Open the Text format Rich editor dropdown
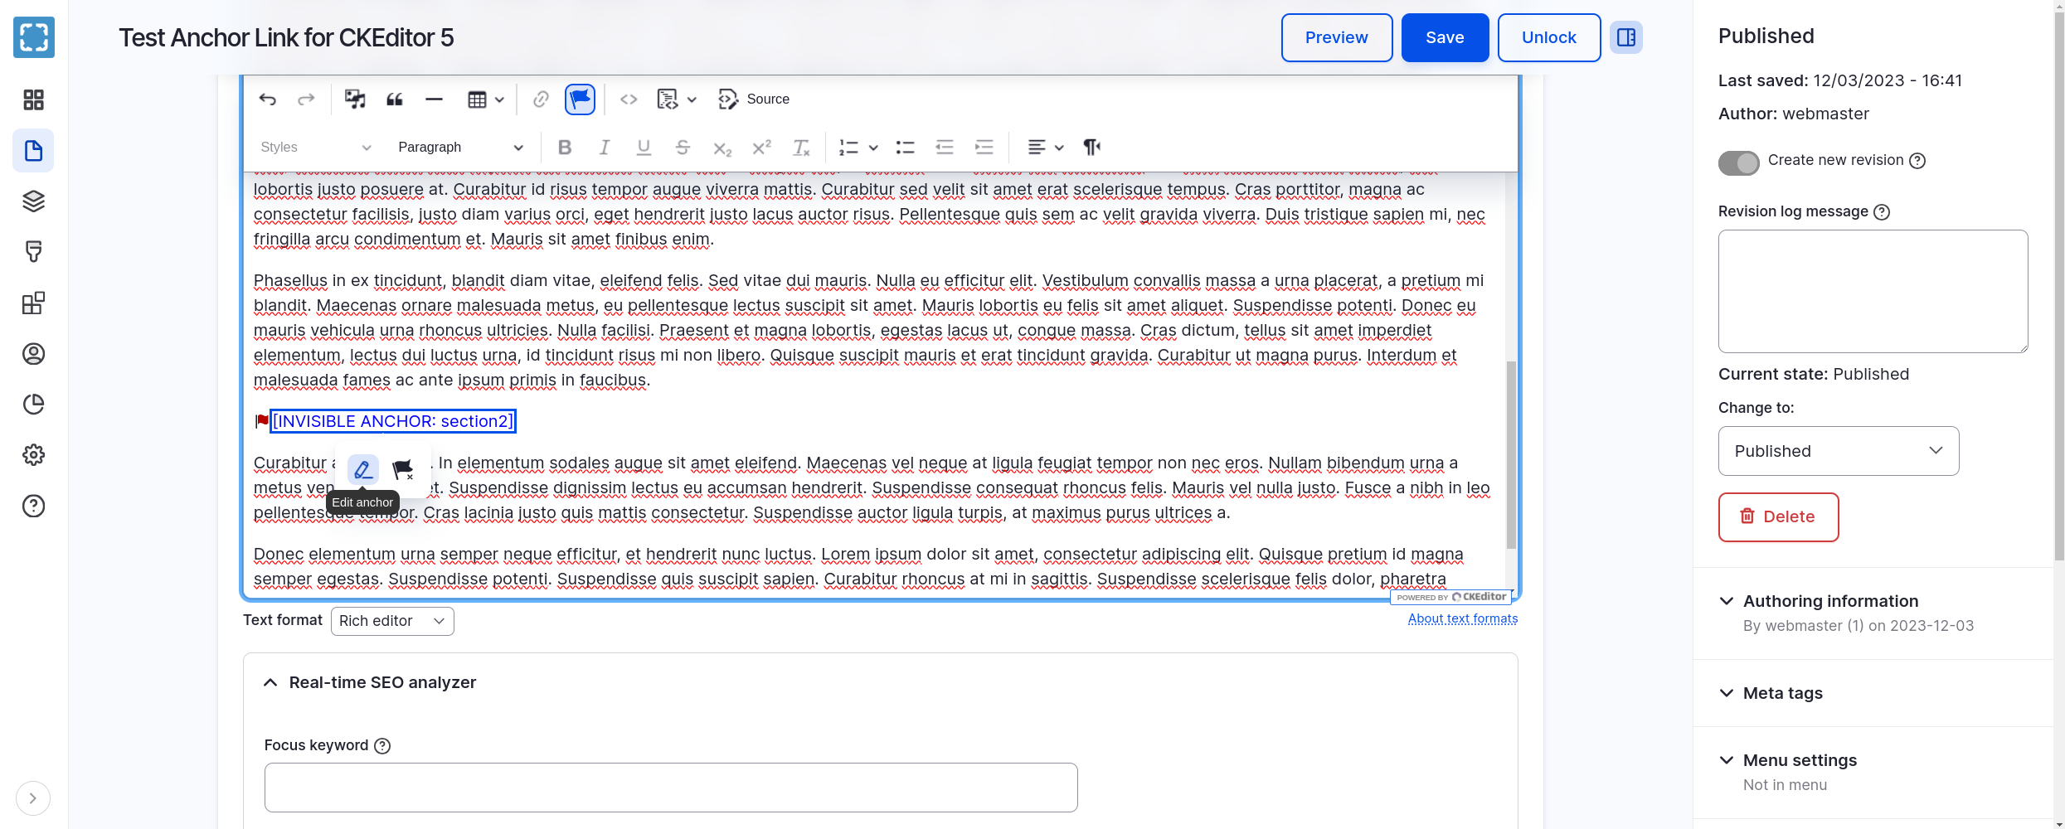Screen dimensions: 2065x829 point(391,621)
